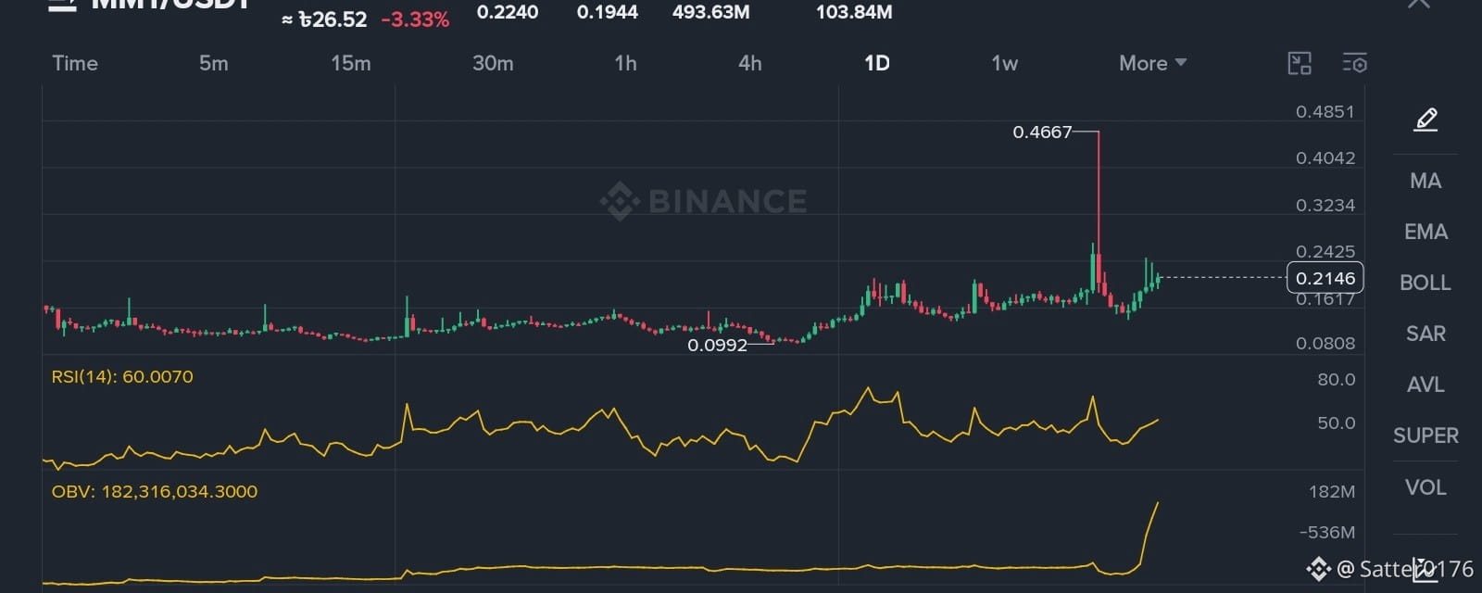Click the 103.84M volume value
The image size is (1482, 593).
tap(854, 12)
